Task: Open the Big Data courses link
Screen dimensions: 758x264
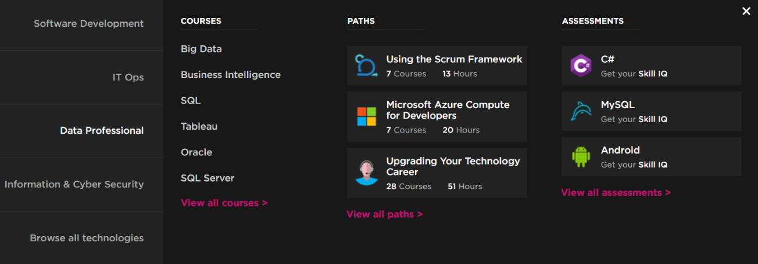Action: point(201,49)
